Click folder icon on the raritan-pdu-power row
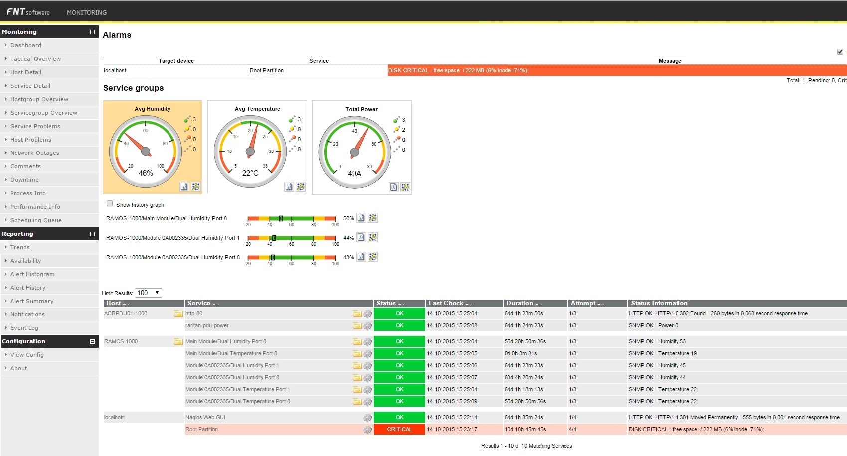 (357, 326)
